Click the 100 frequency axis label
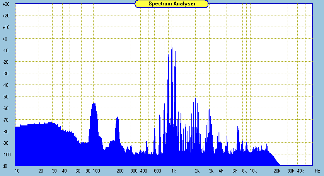This screenshot has width=324, height=176. tap(96, 171)
